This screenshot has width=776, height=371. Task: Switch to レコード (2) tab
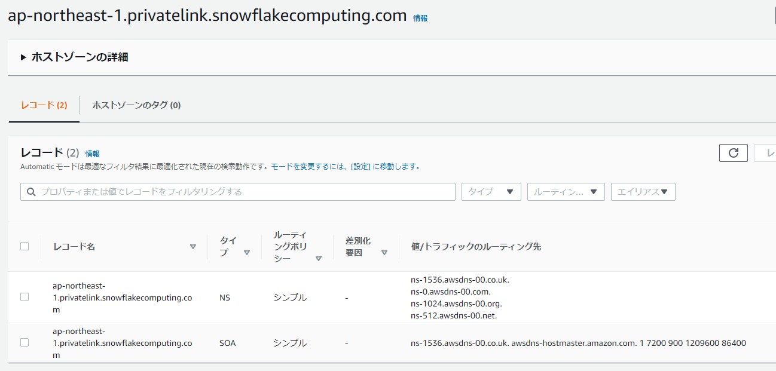click(x=44, y=105)
